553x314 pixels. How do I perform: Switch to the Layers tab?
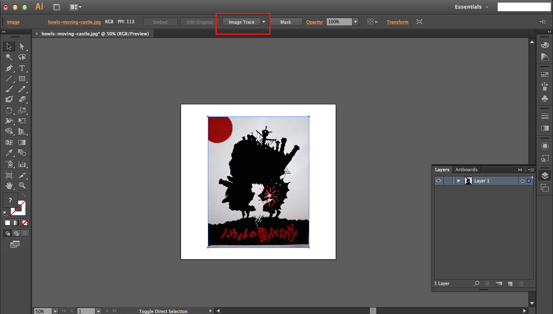tap(442, 170)
